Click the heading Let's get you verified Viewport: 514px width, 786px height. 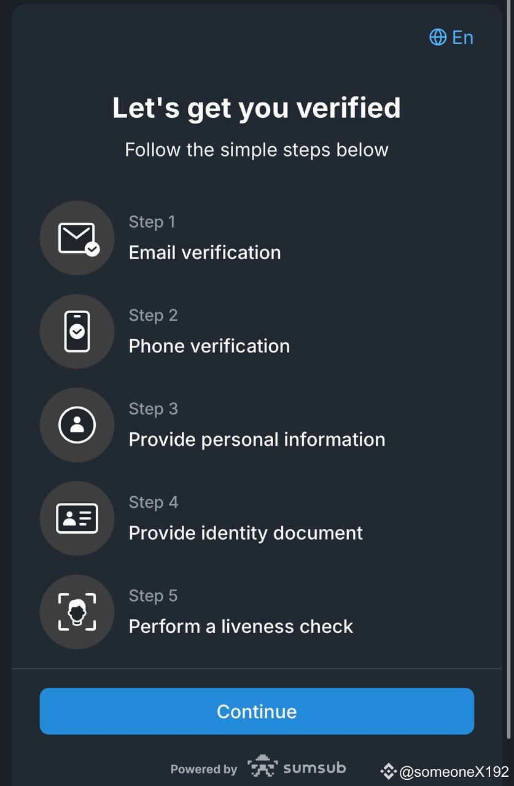coord(257,107)
